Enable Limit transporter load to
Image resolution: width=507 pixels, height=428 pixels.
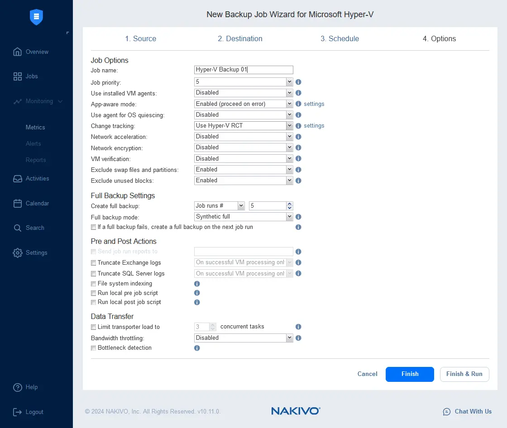coord(93,327)
